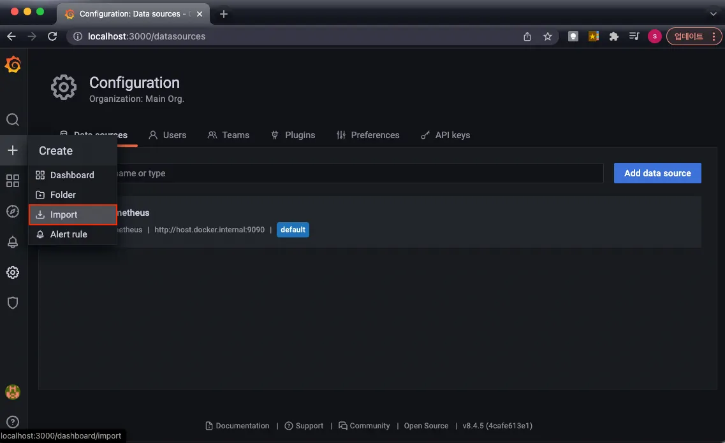
Task: Click the site info icon before URL
Action: (x=78, y=36)
